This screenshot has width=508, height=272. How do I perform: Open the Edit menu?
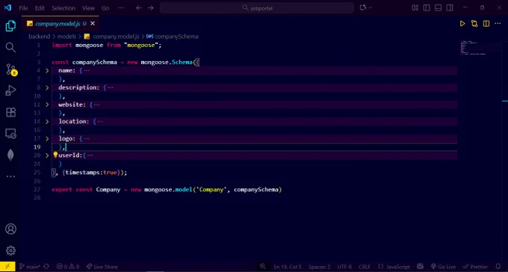[x=40, y=8]
